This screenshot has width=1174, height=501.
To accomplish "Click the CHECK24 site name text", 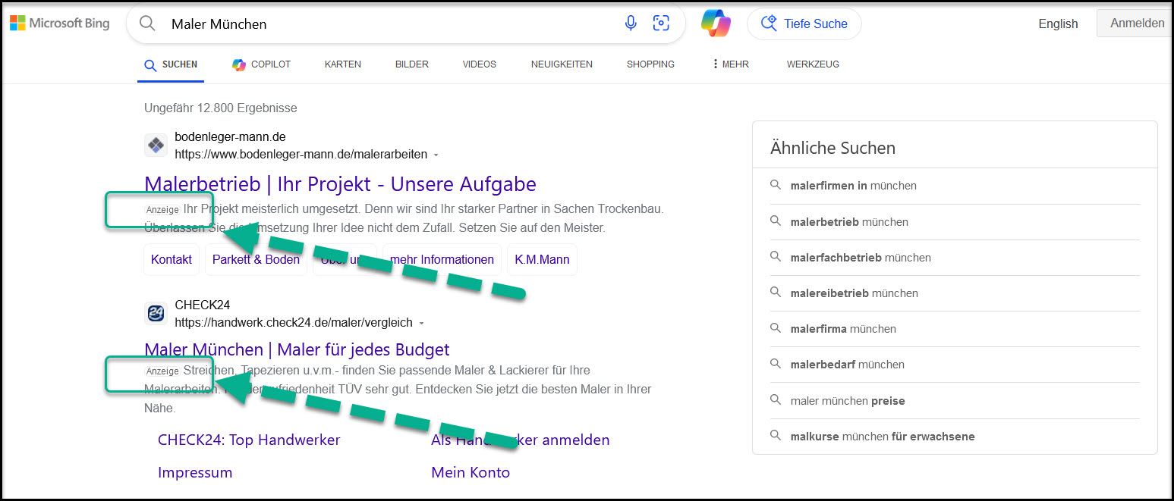I will coord(202,305).
